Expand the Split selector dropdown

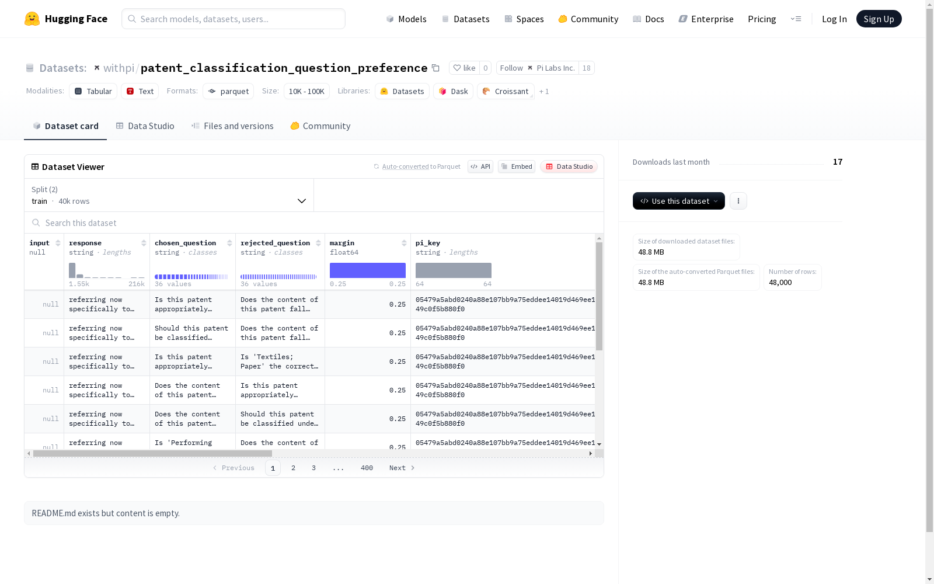tap(169, 195)
